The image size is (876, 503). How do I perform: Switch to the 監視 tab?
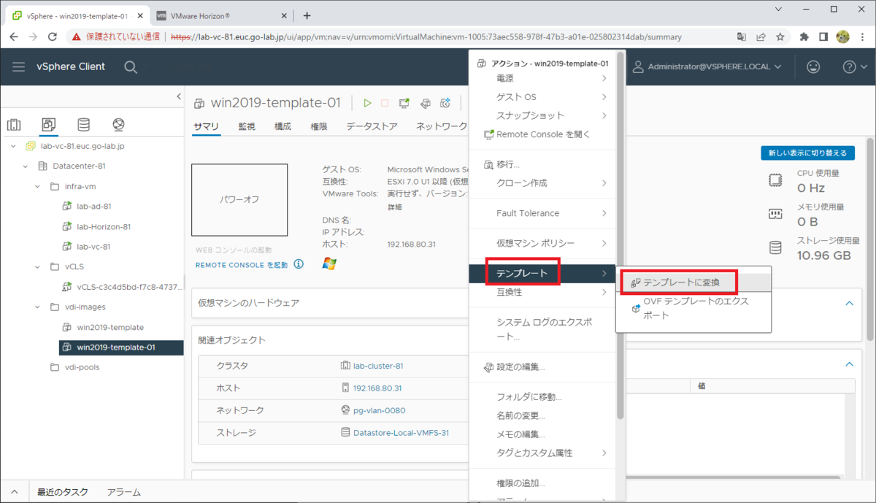(246, 126)
